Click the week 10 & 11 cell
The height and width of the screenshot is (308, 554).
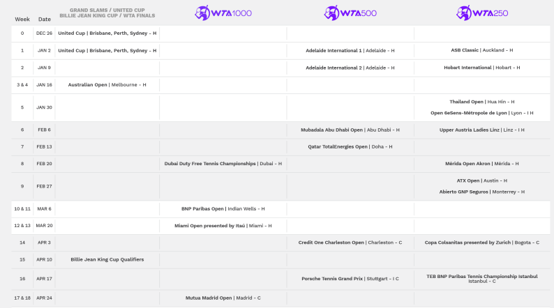[x=22, y=209]
